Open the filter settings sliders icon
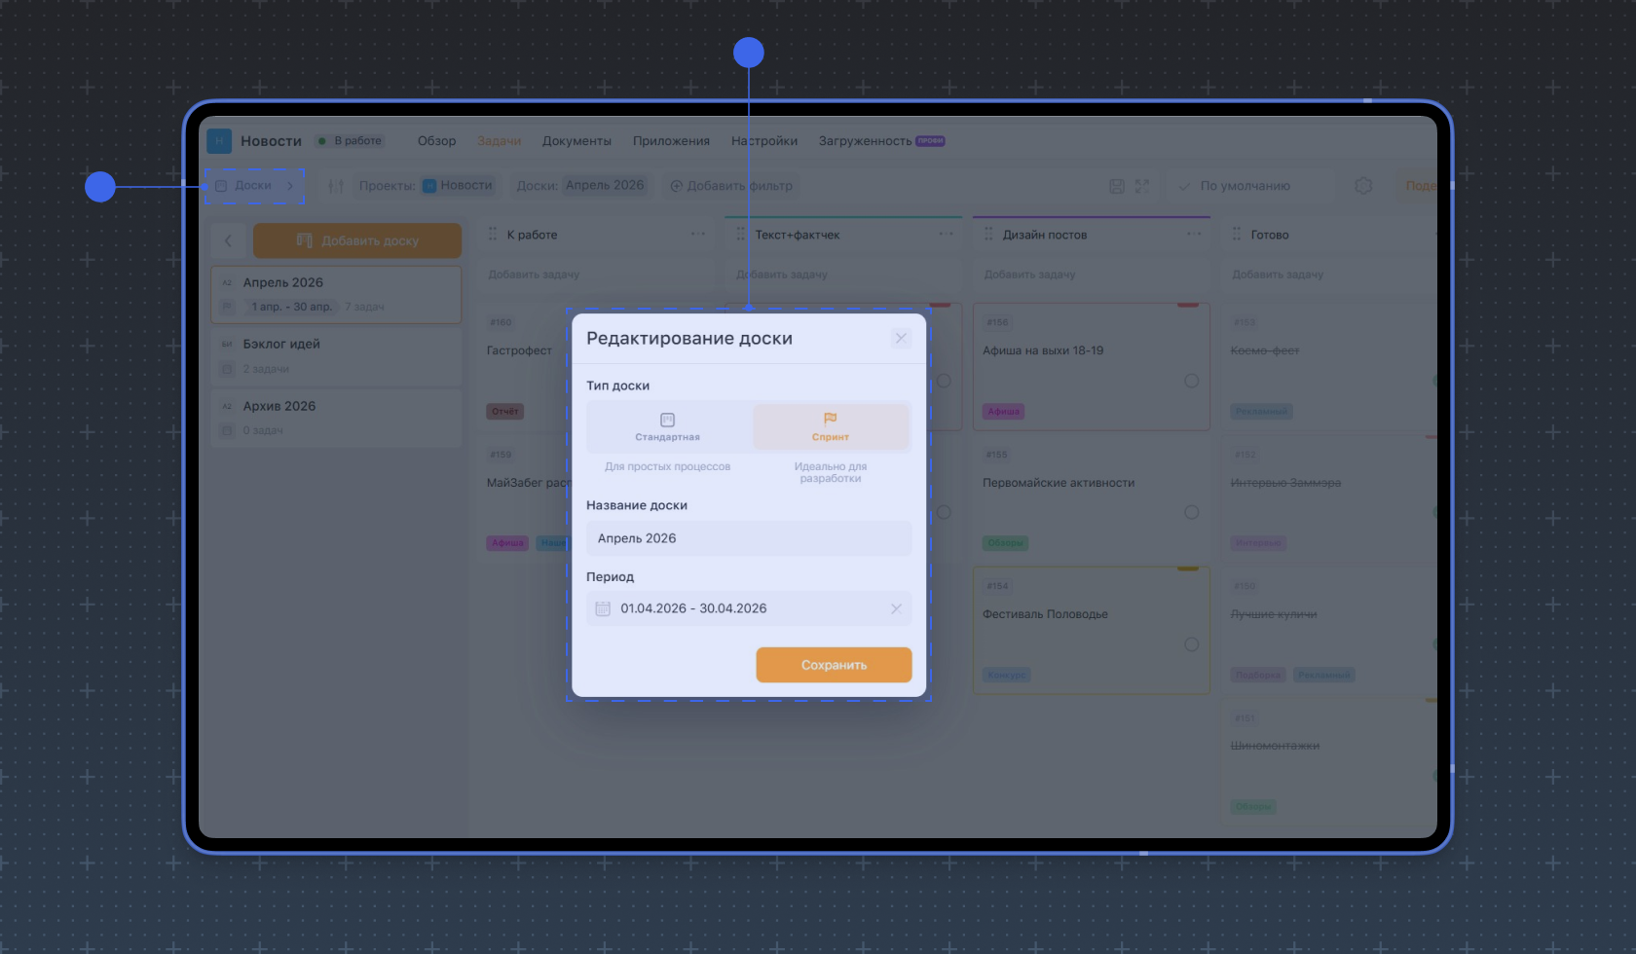 pos(336,186)
